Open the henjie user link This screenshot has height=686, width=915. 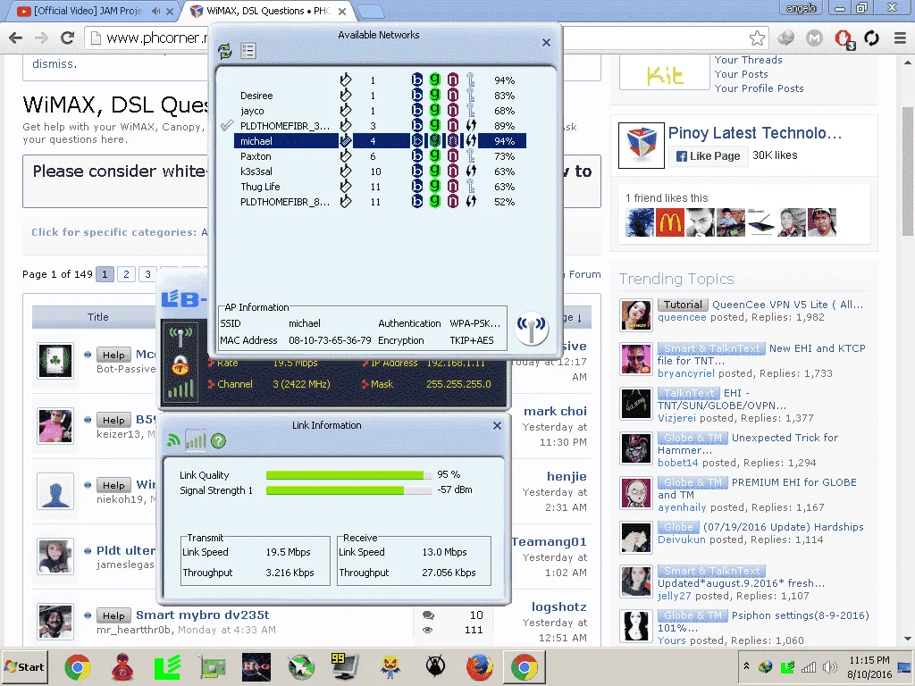point(567,477)
